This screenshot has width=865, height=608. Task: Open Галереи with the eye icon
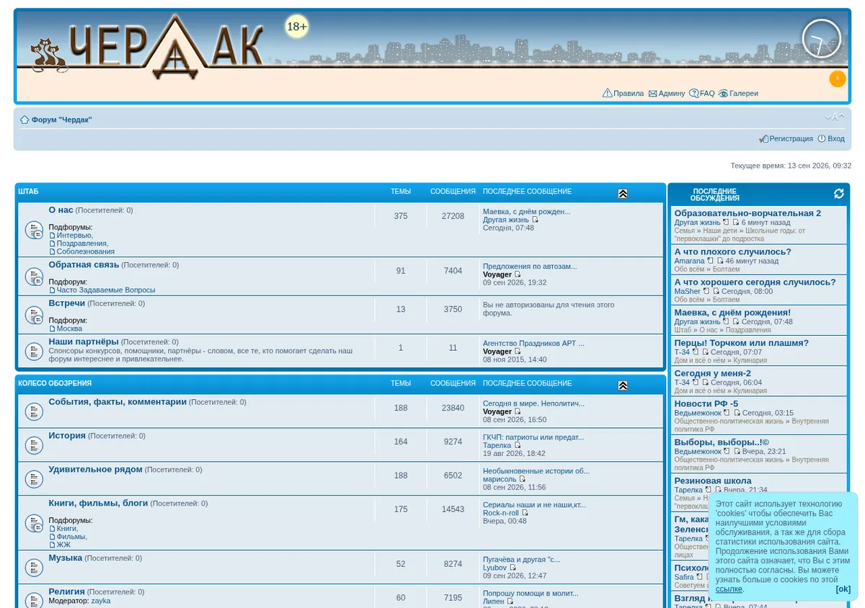click(738, 94)
